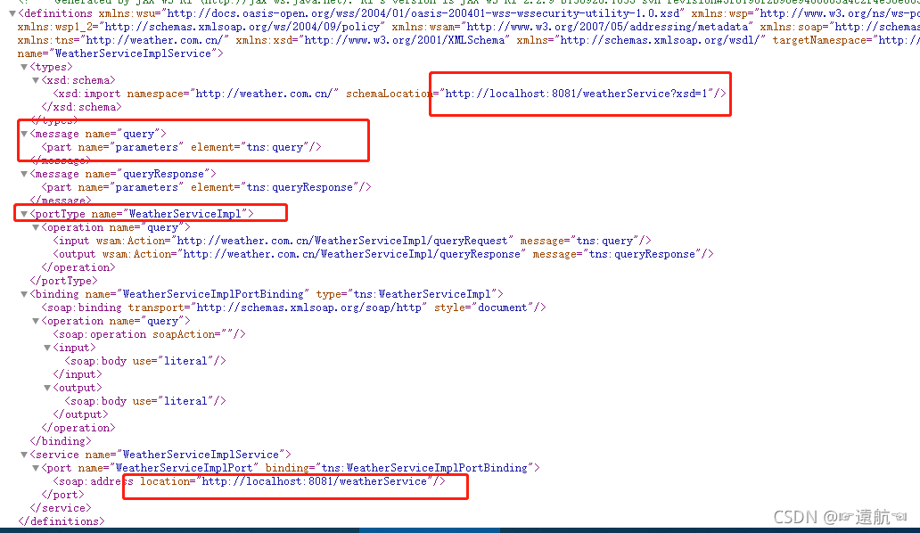The width and height of the screenshot is (920, 533).
Task: Click the part element="tns:query" line
Action: [x=181, y=147]
